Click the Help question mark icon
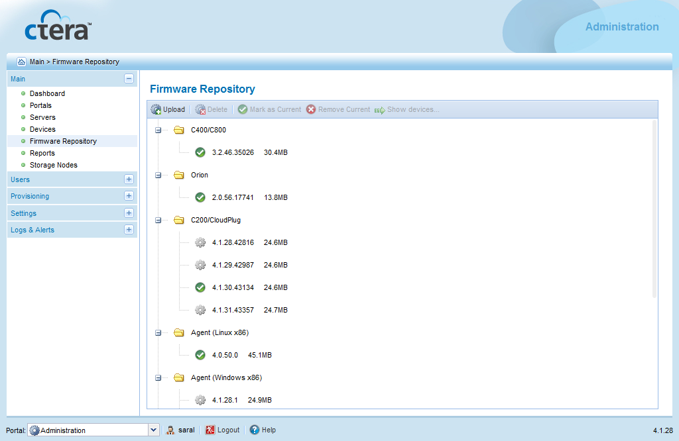This screenshot has height=441, width=679. [255, 430]
